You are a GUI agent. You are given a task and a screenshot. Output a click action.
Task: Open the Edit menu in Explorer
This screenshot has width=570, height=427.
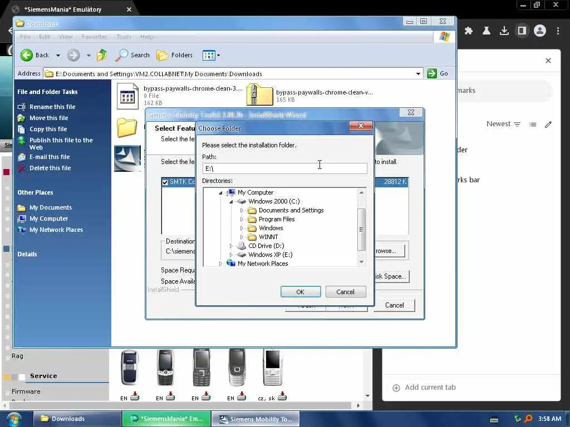coord(45,37)
